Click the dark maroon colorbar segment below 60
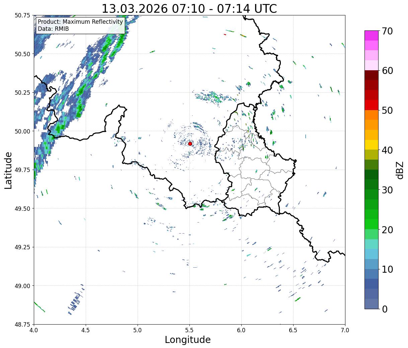 pyautogui.click(x=372, y=75)
